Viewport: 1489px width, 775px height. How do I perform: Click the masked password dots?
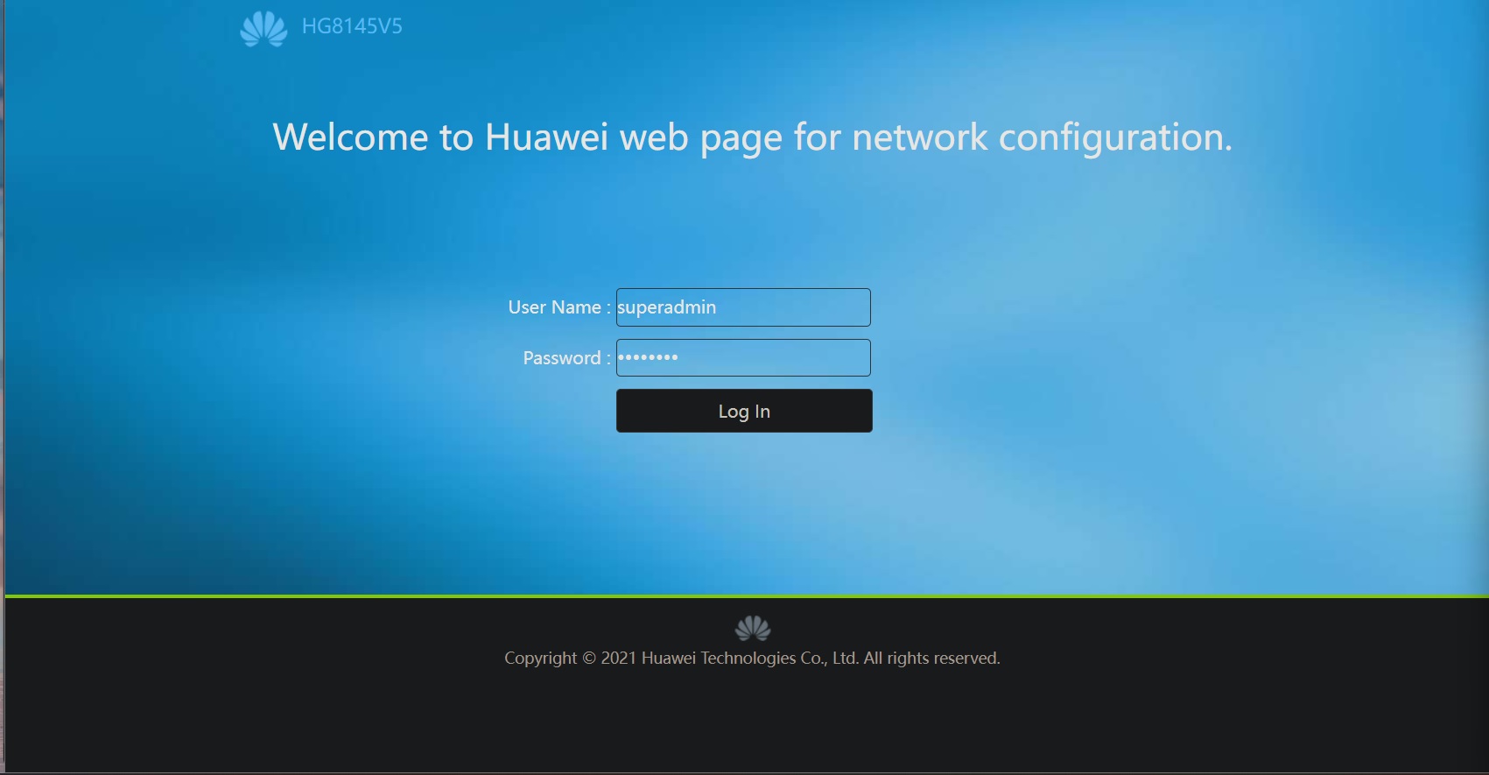(x=648, y=357)
